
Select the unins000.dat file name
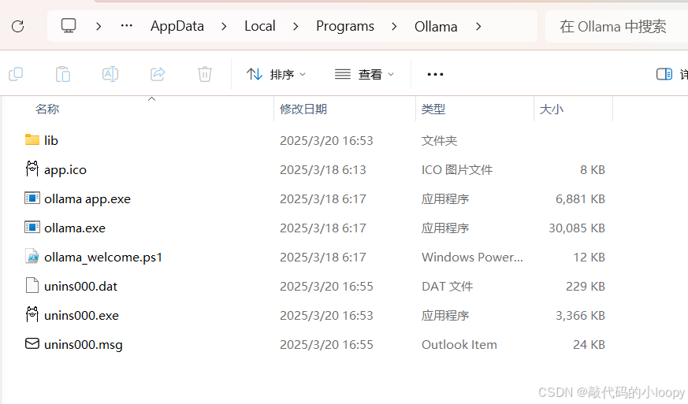(x=80, y=287)
